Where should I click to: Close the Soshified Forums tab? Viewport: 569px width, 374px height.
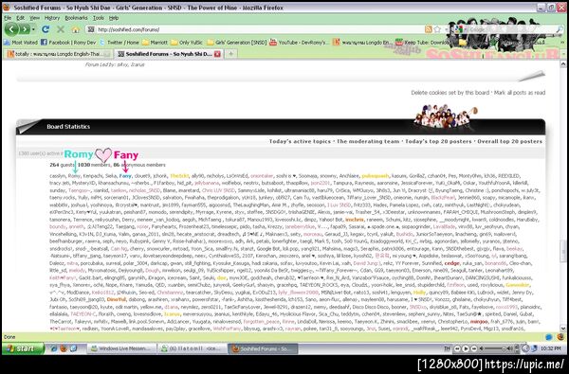(217, 54)
